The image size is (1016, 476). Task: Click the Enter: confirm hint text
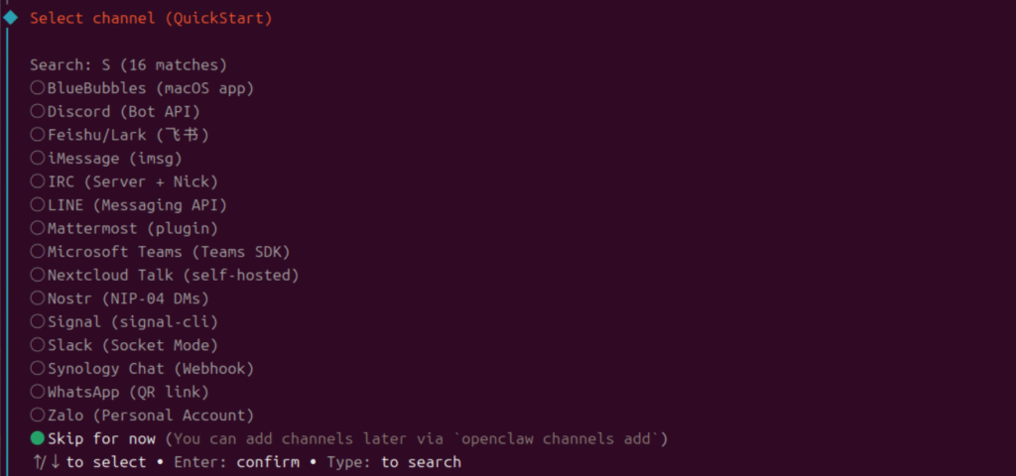pos(234,462)
